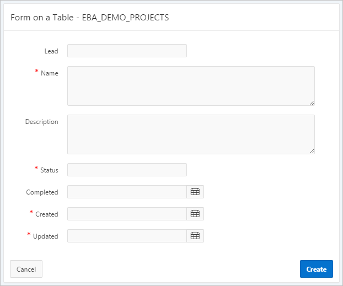Click the Created date input field
The image size is (343, 286).
click(127, 214)
